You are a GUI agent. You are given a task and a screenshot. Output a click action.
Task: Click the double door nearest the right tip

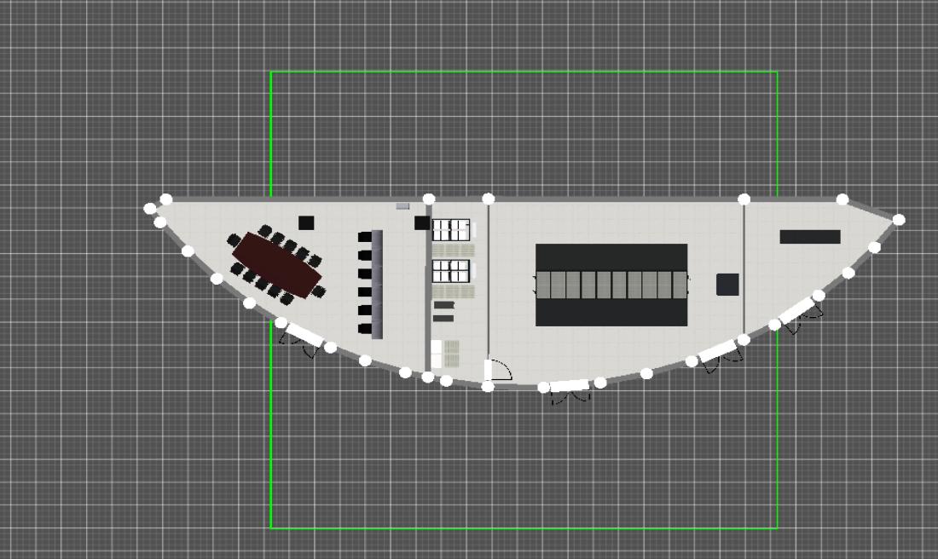pos(799,310)
